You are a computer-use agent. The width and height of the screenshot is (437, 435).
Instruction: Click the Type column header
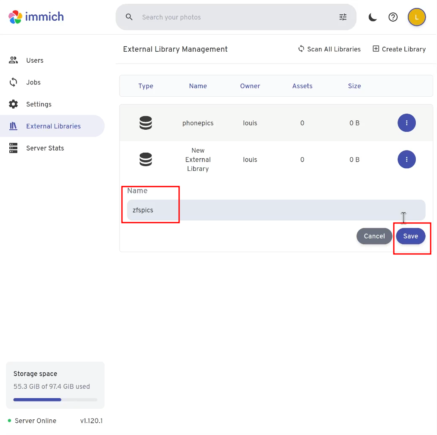coord(146,86)
